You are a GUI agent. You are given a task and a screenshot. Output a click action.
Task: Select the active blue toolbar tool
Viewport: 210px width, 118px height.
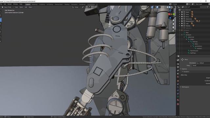(1, 20)
